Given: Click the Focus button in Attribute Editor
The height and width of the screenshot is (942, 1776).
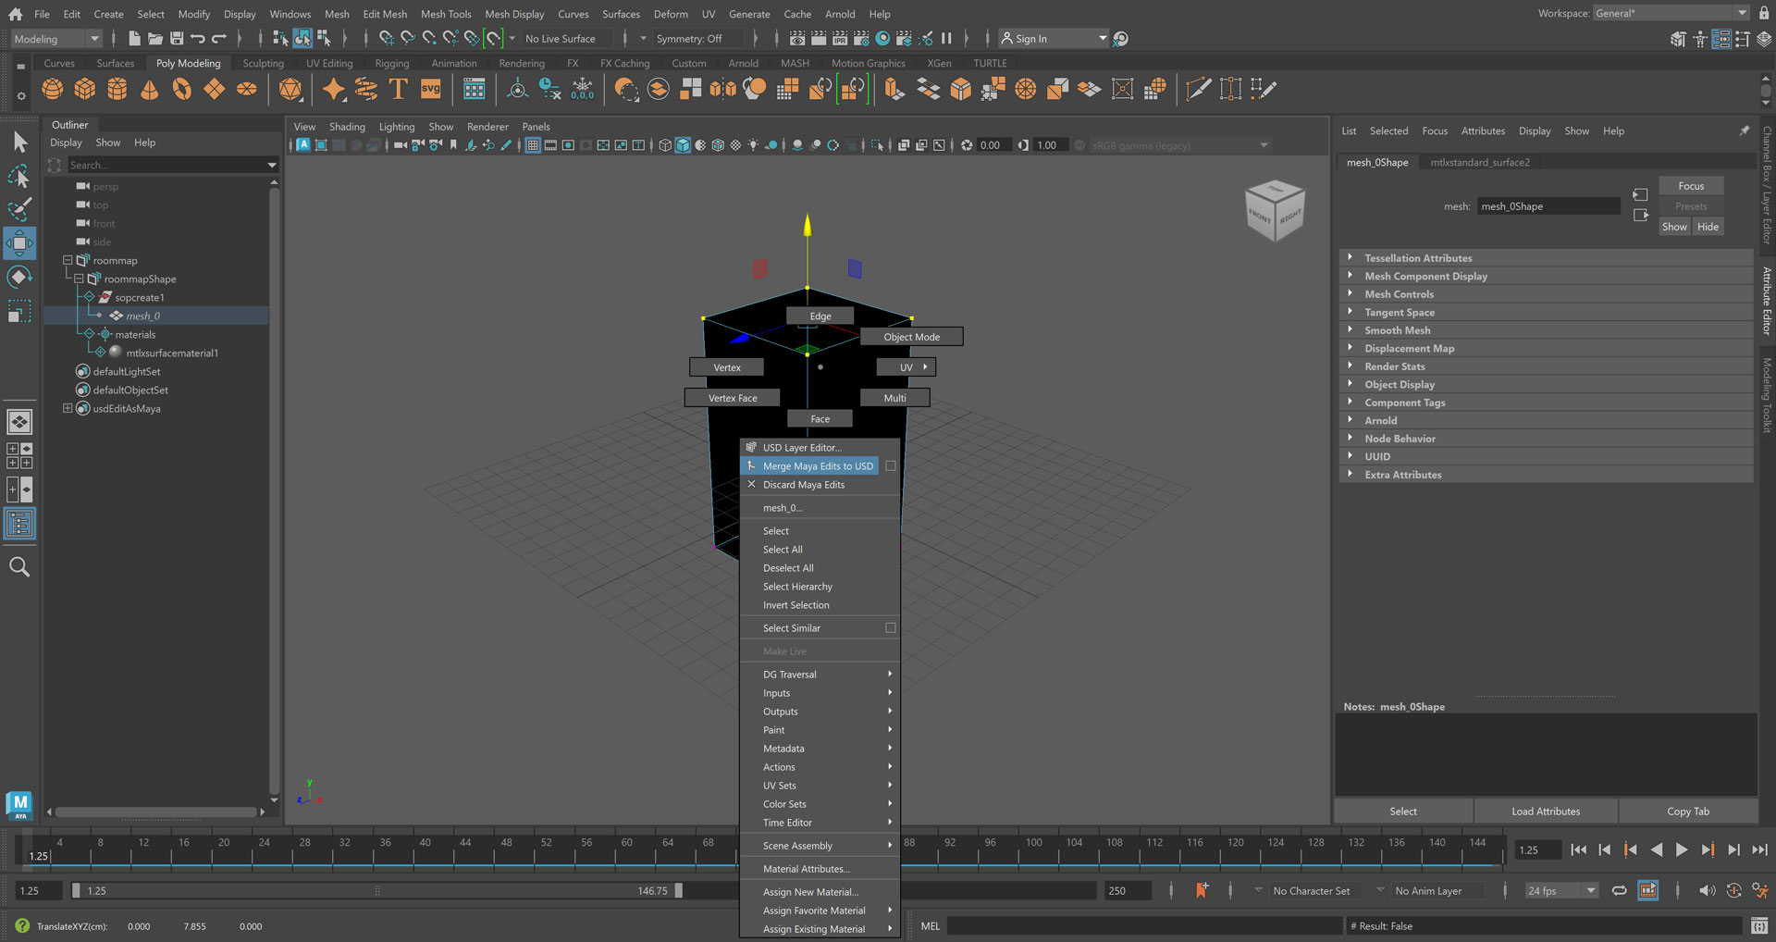Looking at the screenshot, I should [1691, 186].
